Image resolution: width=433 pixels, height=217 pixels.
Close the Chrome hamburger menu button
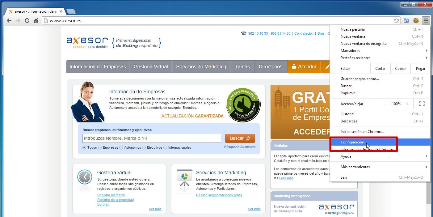point(426,21)
